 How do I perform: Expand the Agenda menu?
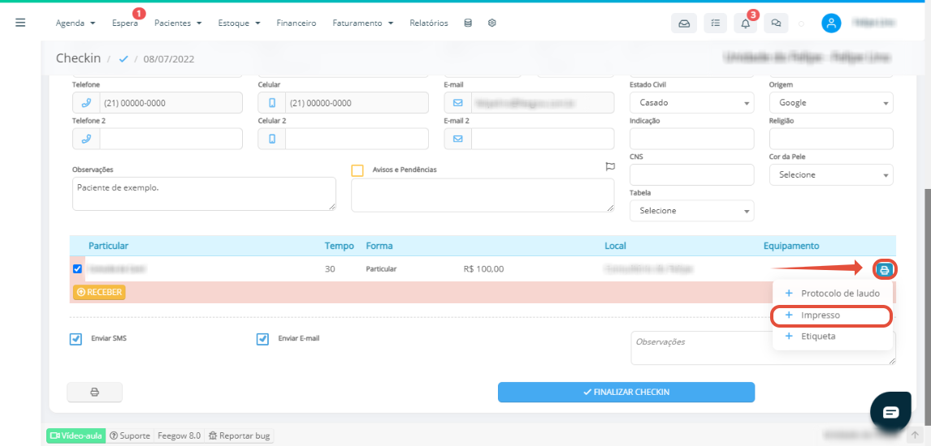click(76, 23)
